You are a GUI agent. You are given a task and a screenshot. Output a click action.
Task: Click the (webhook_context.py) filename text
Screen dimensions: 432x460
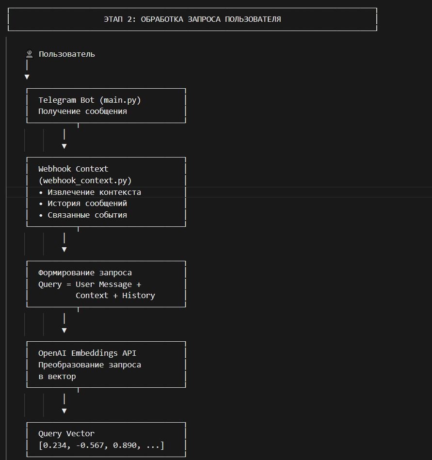click(85, 180)
